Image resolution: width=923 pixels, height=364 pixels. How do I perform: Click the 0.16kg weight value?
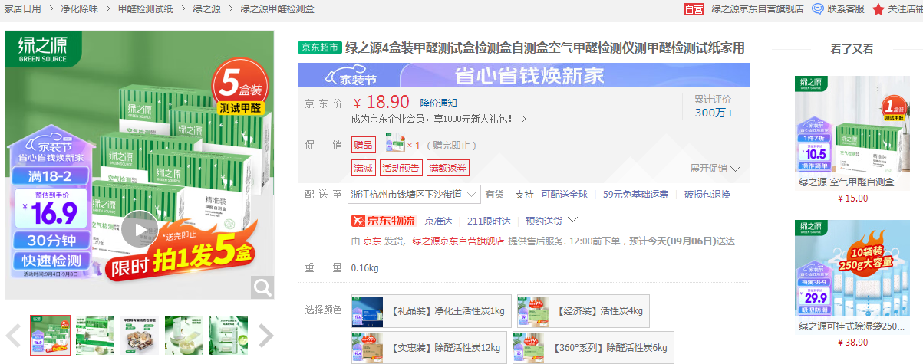tap(364, 268)
